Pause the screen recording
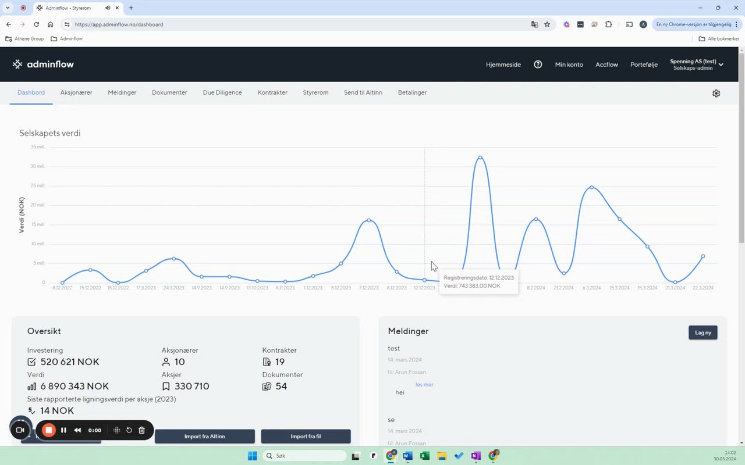The width and height of the screenshot is (745, 465). click(63, 430)
